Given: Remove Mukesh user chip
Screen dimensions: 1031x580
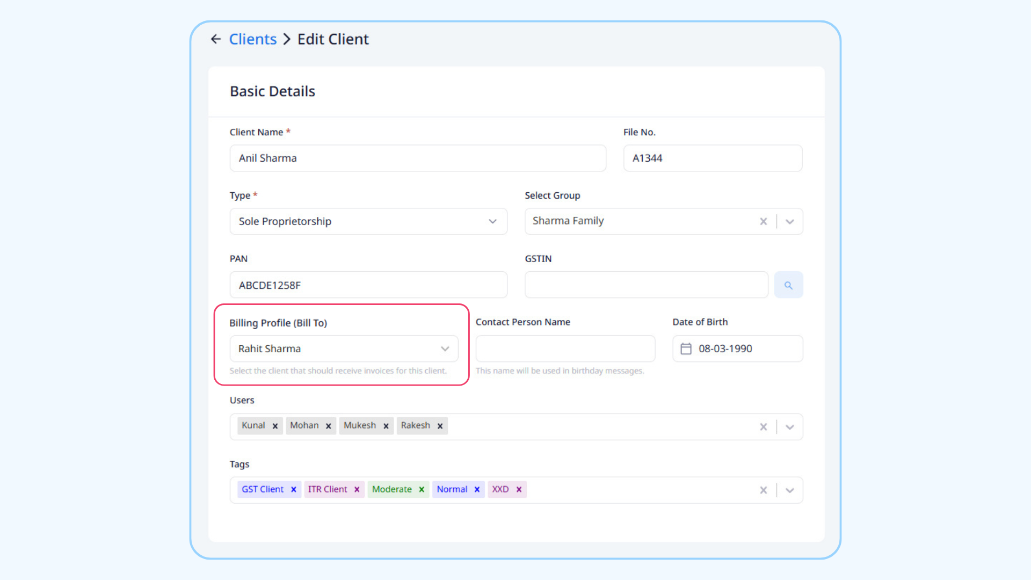Looking at the screenshot, I should click(x=386, y=426).
